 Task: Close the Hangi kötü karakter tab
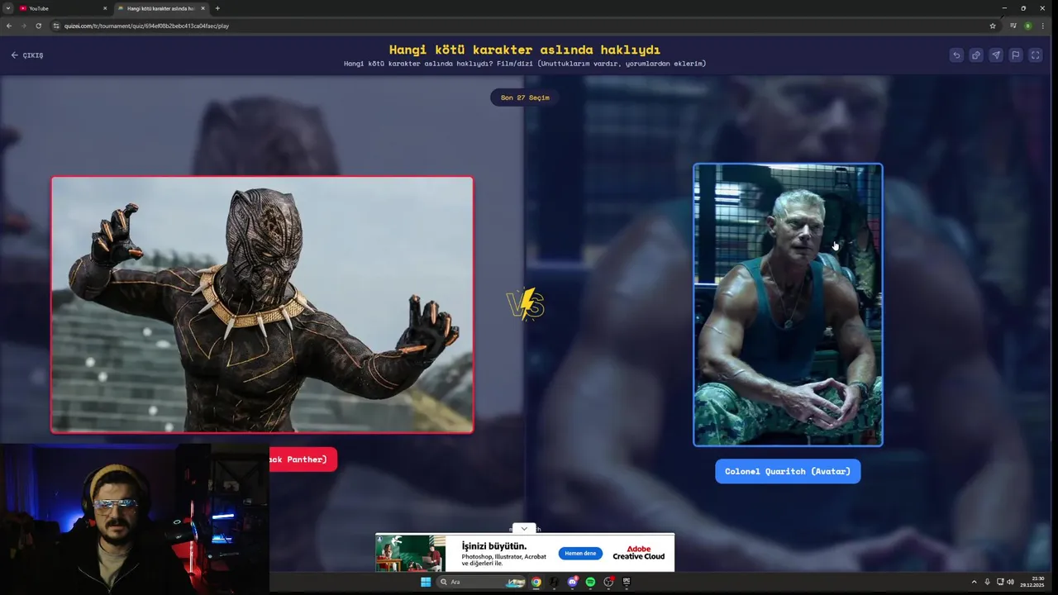coord(203,8)
